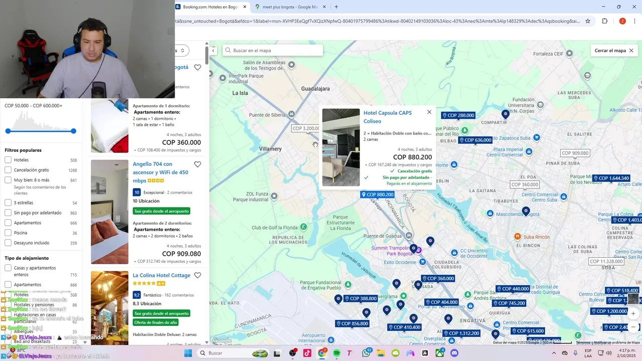This screenshot has width=642, height=361.
Task: Open Spotify from the taskbar
Action: [337, 353]
